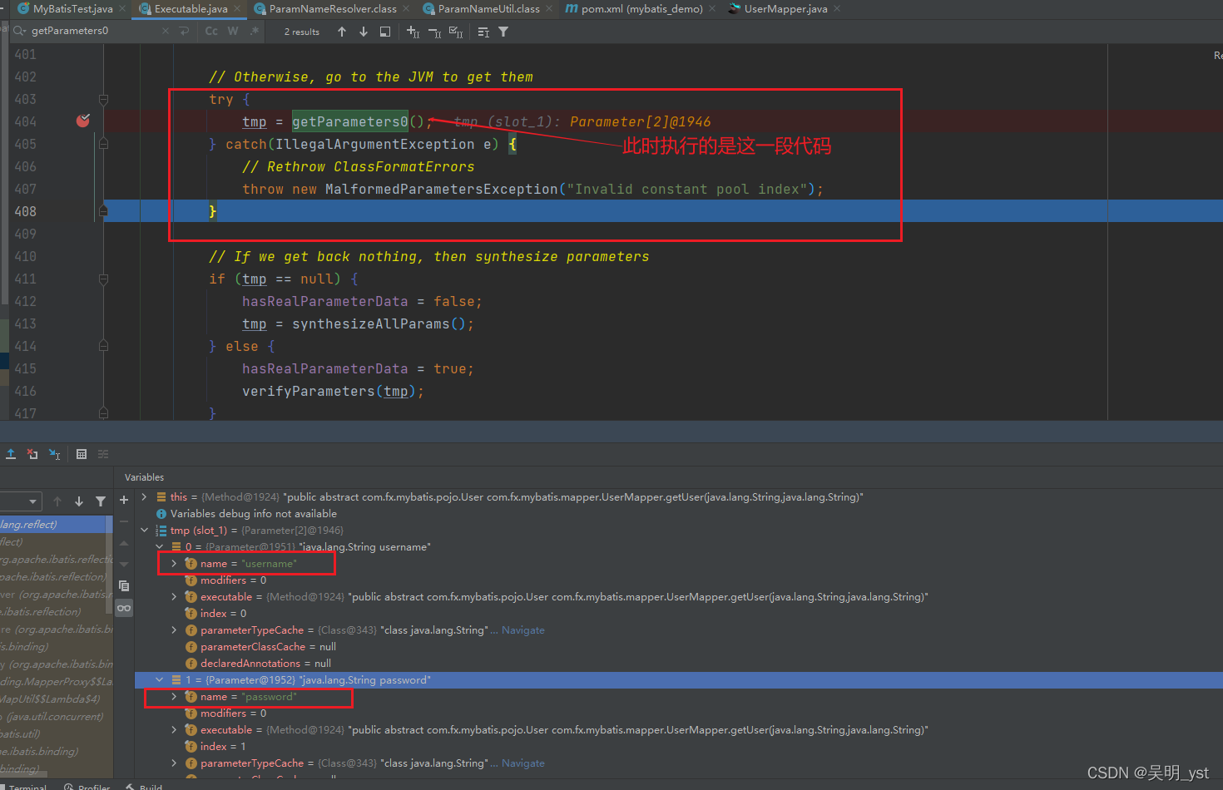Screen dimensions: 1223x790
Task: Open search results in find window
Action: pos(385,32)
